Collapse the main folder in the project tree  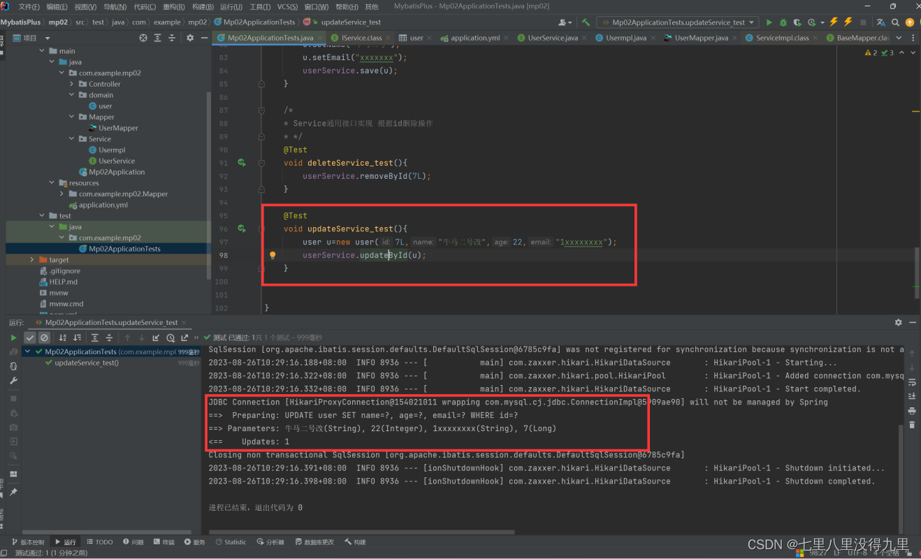(43, 51)
